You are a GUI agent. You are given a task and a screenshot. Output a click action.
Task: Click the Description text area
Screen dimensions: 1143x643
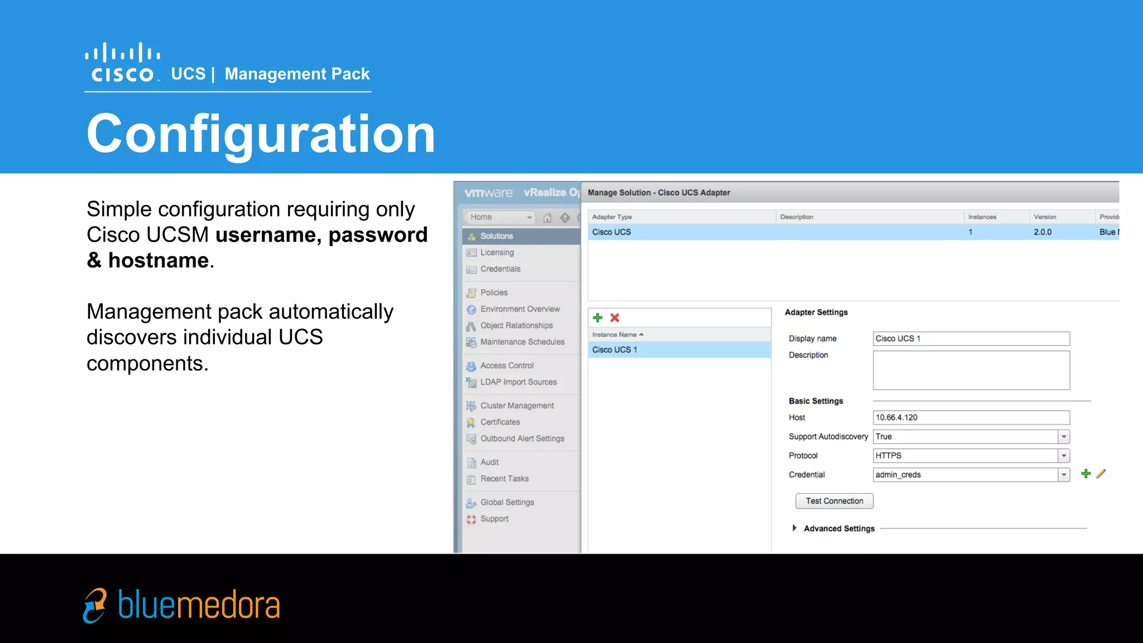coord(971,370)
